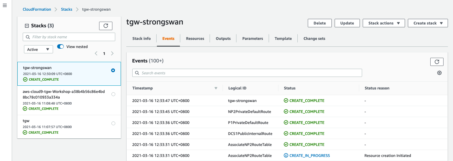Select the aws-cloud9-tgw-Workshop stack radio button
453x161 pixels.
113,94
